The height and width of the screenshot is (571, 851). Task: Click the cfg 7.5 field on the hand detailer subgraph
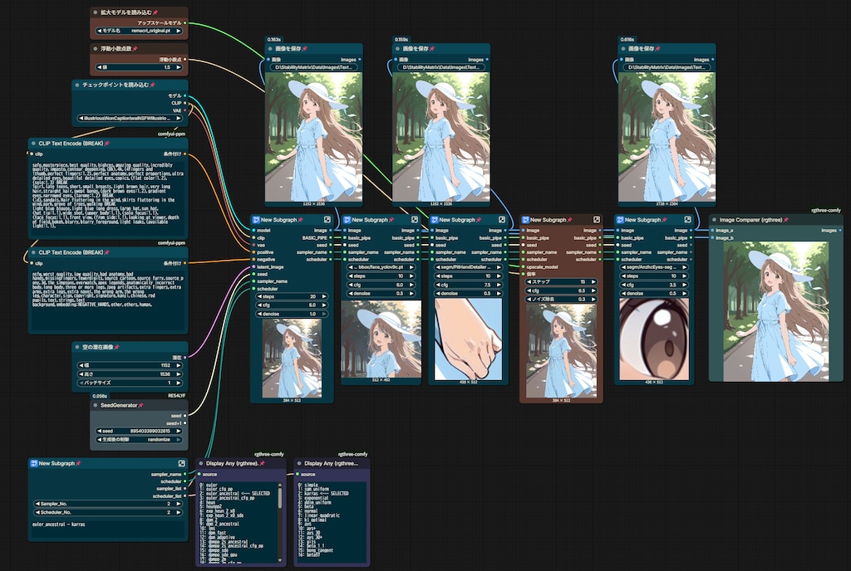click(468, 285)
